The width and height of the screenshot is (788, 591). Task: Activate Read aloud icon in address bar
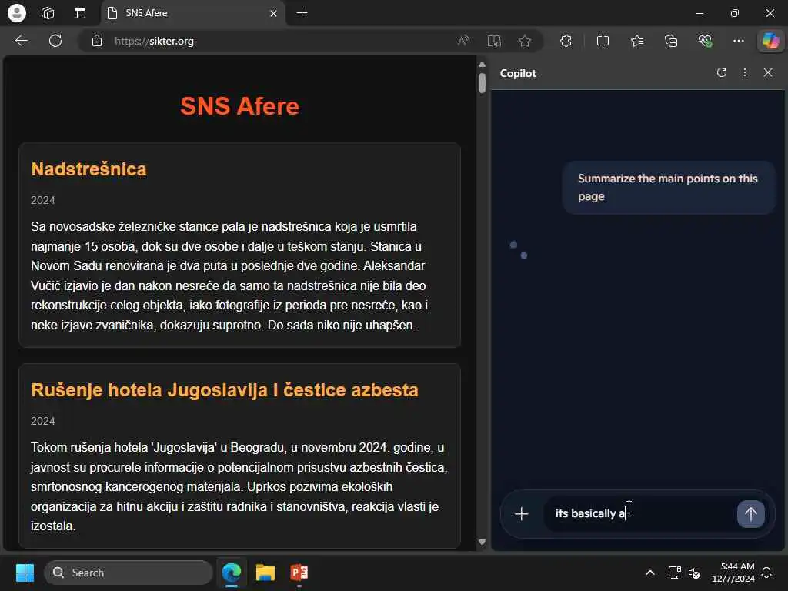tap(463, 41)
